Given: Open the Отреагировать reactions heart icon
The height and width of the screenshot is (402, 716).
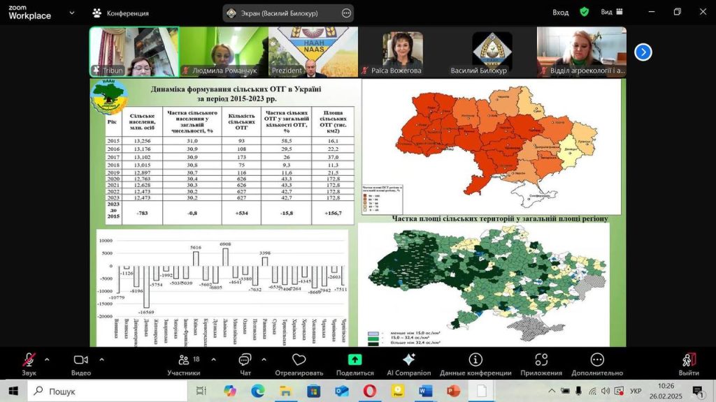Looking at the screenshot, I should [x=299, y=360].
